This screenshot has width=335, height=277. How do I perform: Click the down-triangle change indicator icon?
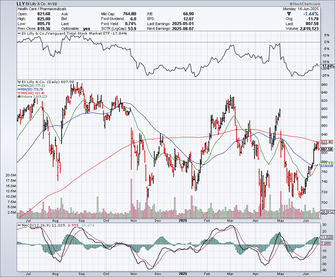pos(289,14)
